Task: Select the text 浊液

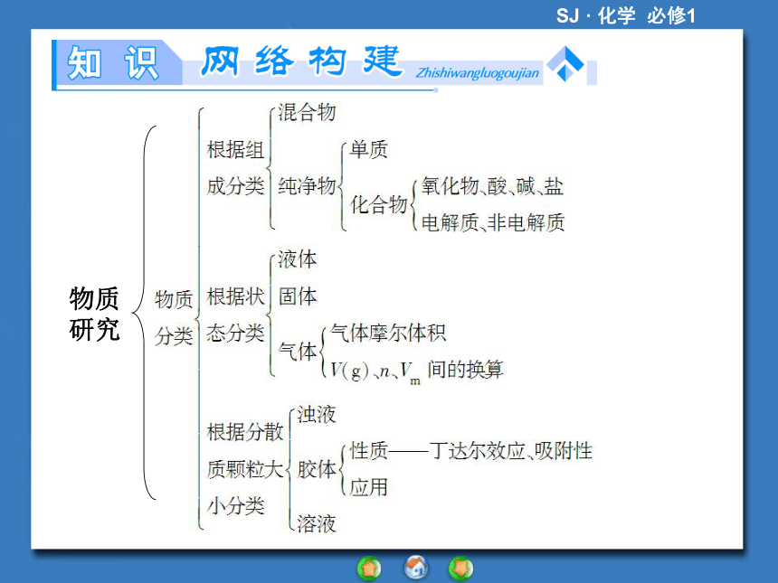Action: pos(317,415)
